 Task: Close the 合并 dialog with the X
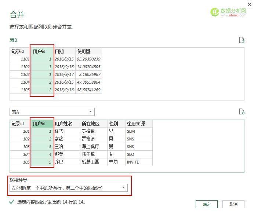pyautogui.click(x=250, y=4)
